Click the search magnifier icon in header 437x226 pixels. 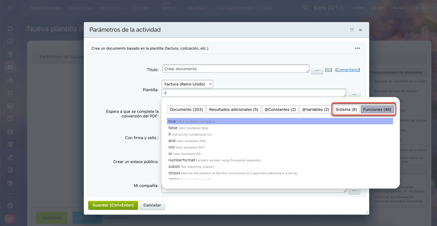[306, 7]
